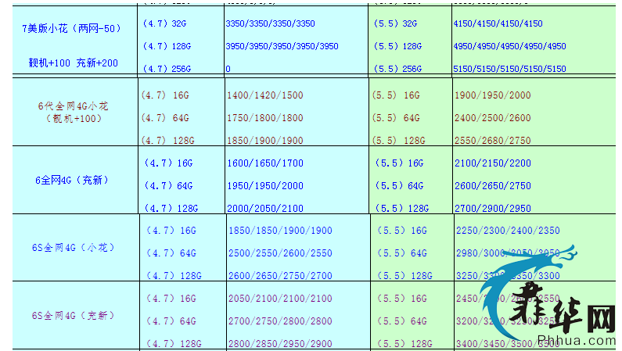Click price 2800/2850/2950/2900
This screenshot has height=351, width=622.
280,344
